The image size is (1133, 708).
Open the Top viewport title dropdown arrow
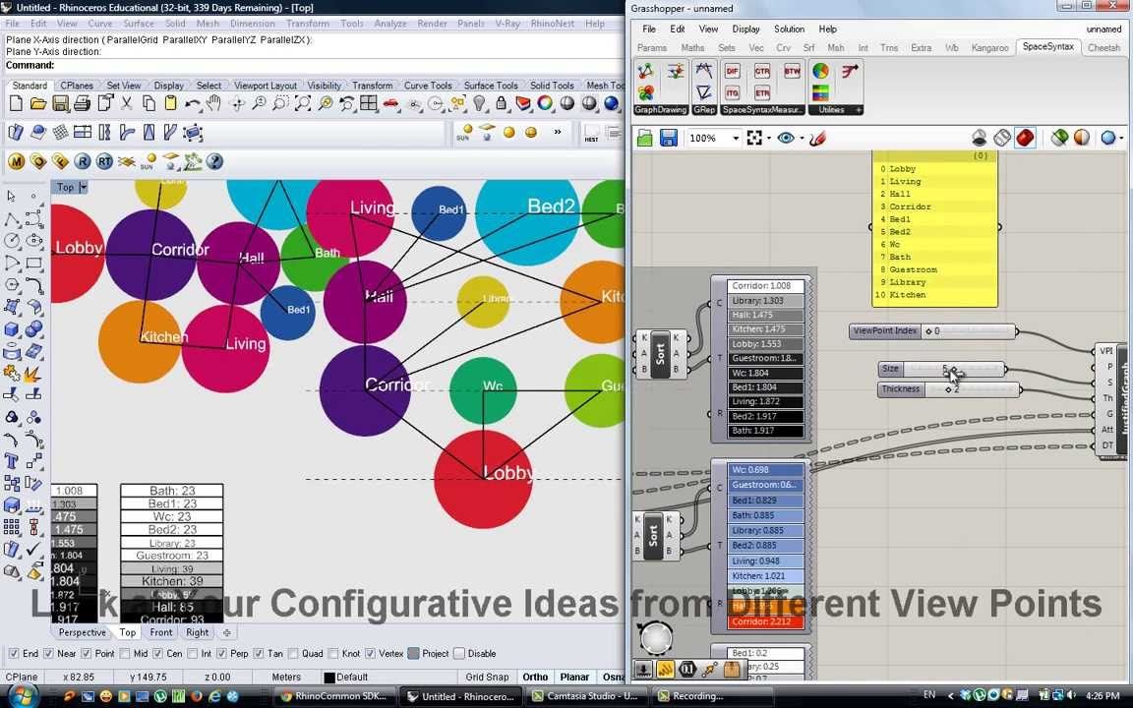(83, 187)
